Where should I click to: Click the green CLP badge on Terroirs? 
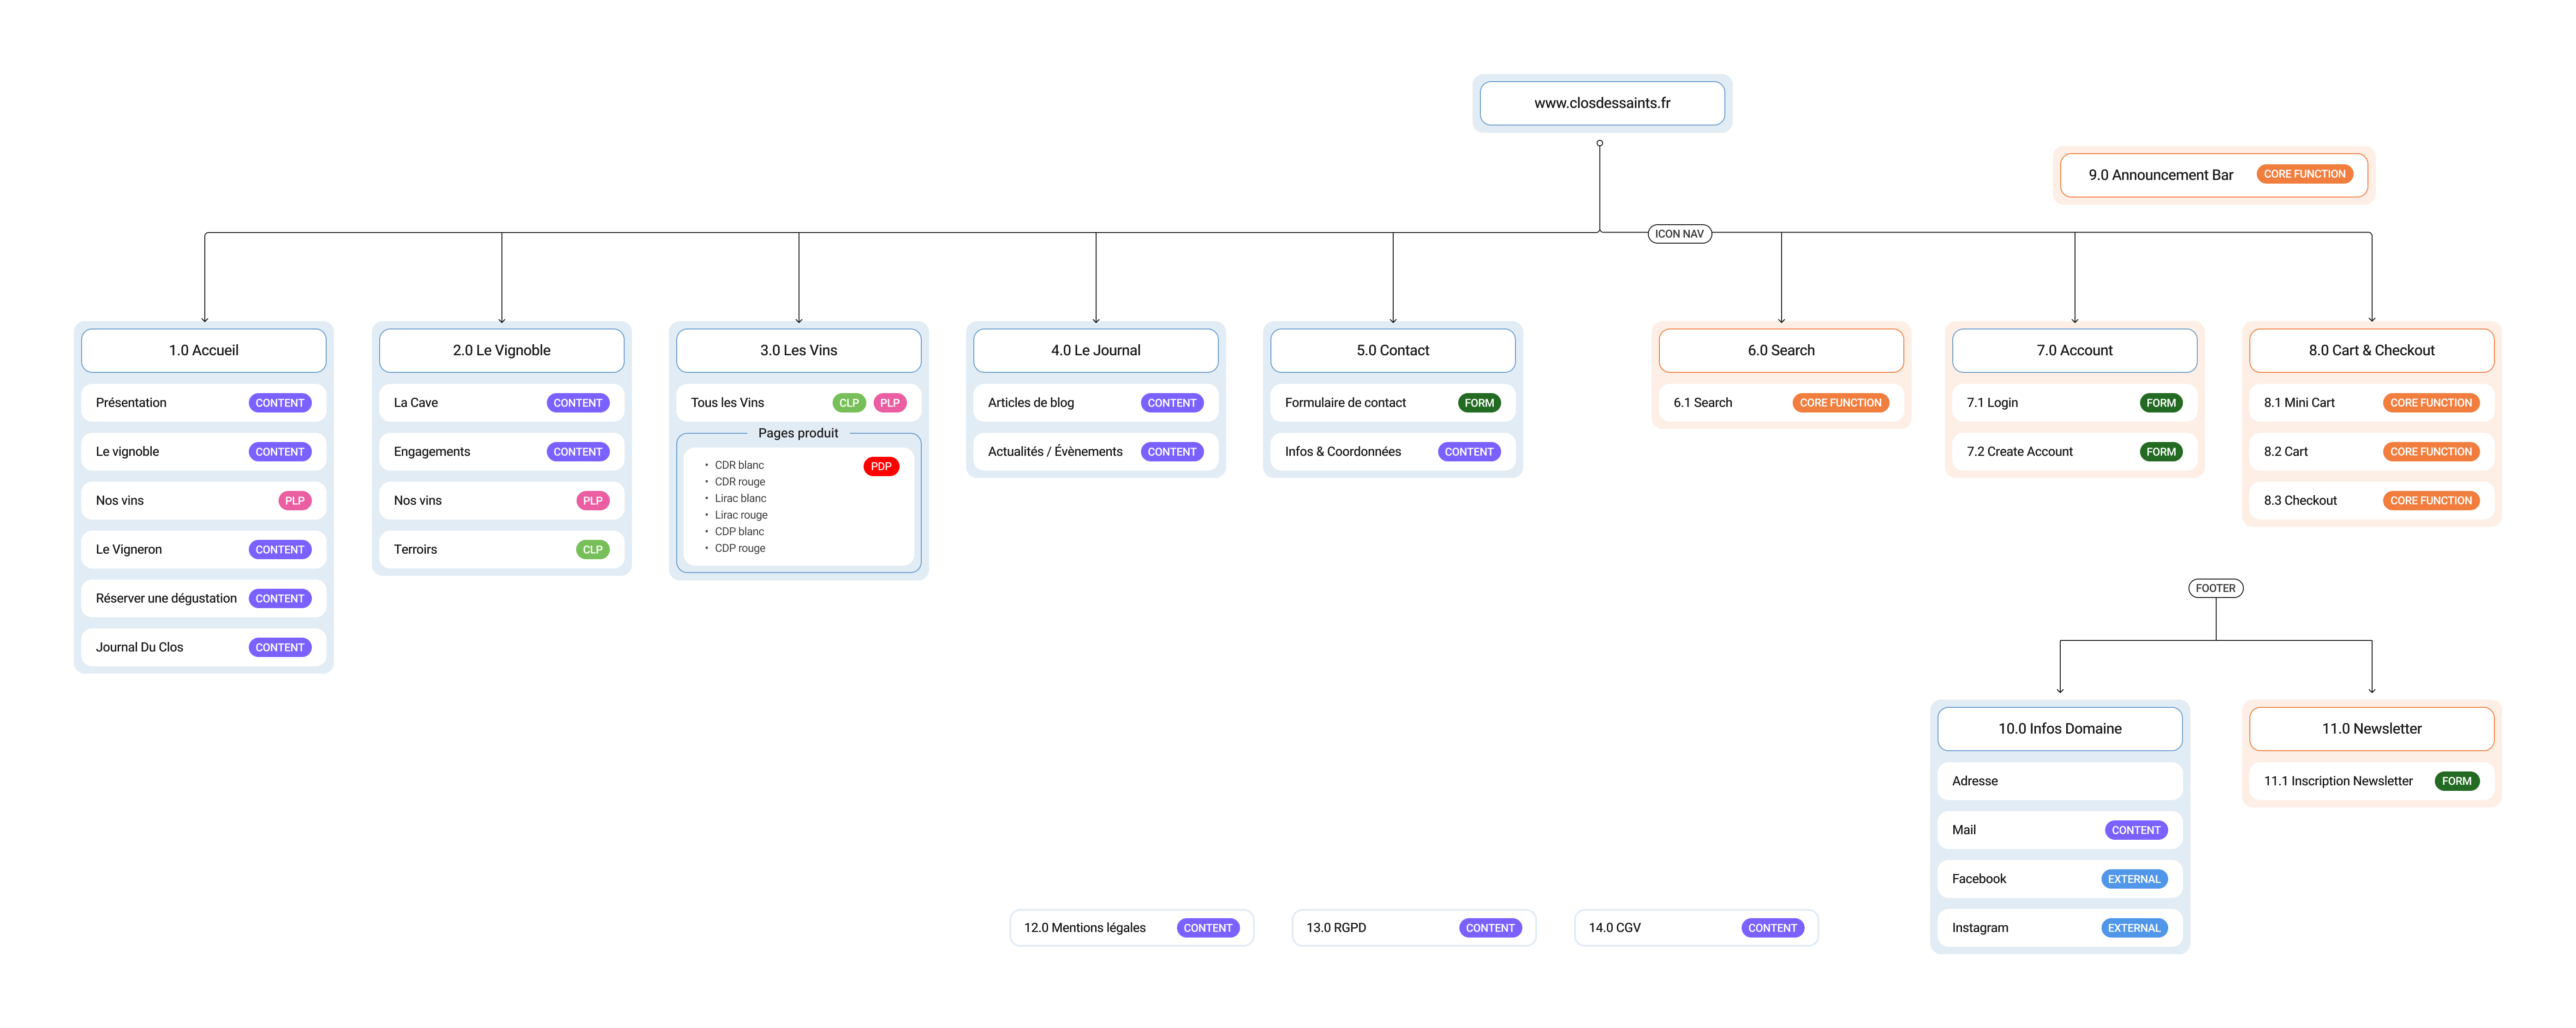point(592,549)
